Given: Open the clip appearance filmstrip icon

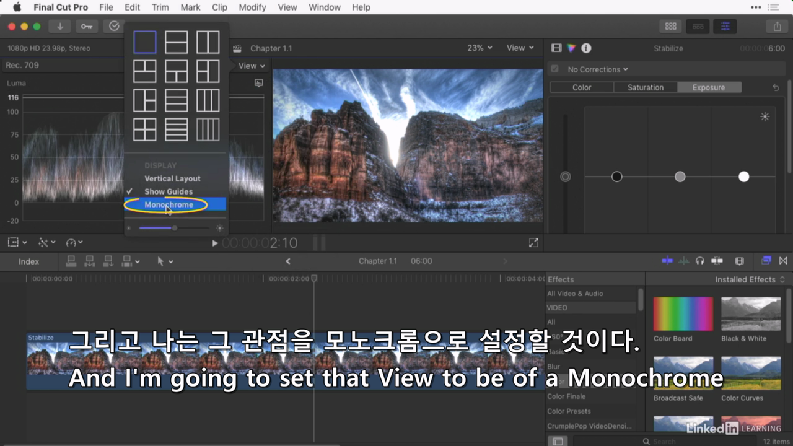Looking at the screenshot, I should tap(739, 261).
